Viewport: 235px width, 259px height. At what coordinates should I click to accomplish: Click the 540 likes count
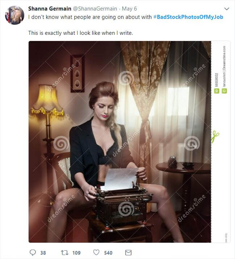[x=108, y=253]
